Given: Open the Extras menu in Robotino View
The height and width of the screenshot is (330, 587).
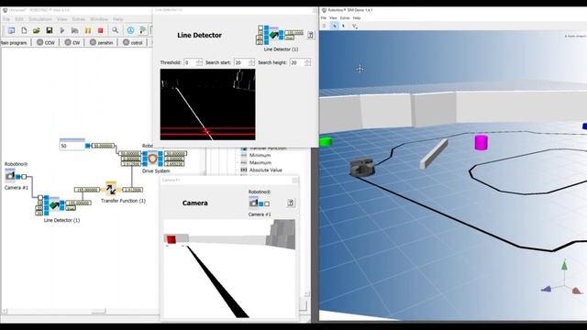Looking at the screenshot, I should coord(79,19).
